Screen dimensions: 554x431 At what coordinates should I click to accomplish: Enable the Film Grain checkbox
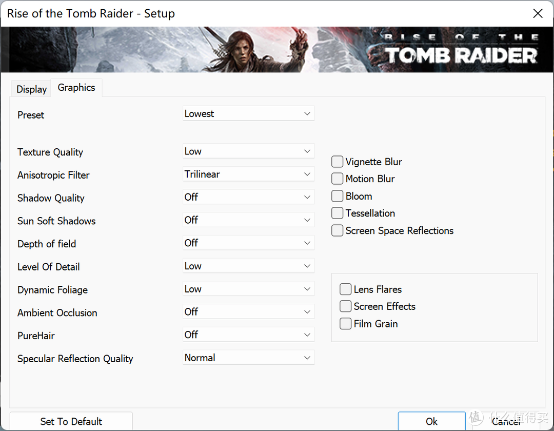tap(346, 324)
